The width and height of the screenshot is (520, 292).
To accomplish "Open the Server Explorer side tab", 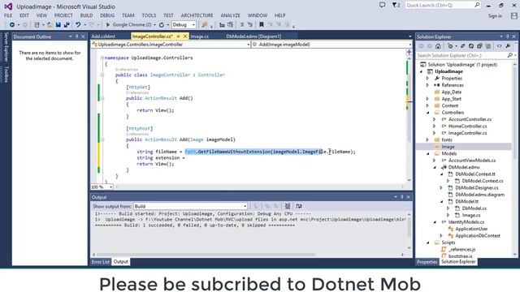I will click(x=6, y=47).
